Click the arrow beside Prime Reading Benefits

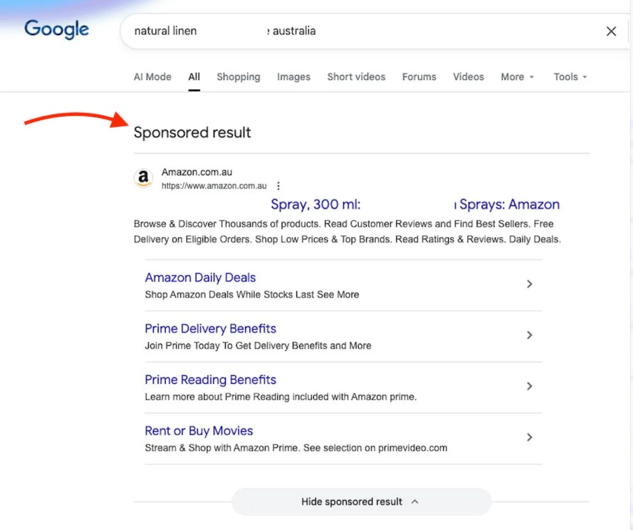pyautogui.click(x=529, y=386)
